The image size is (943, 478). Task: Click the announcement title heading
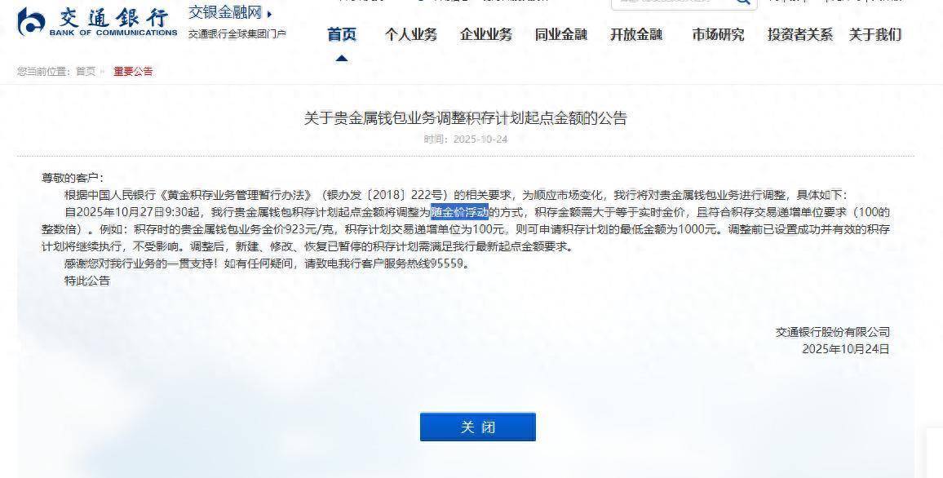466,117
